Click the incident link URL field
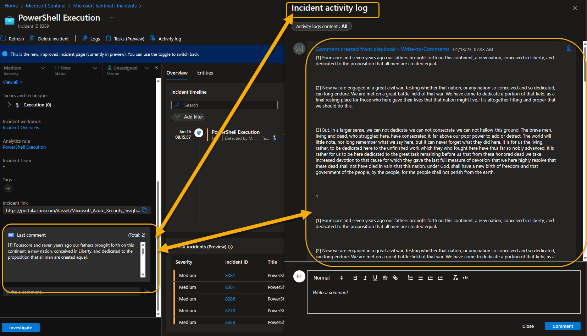This screenshot has height=336, width=587. point(73,210)
